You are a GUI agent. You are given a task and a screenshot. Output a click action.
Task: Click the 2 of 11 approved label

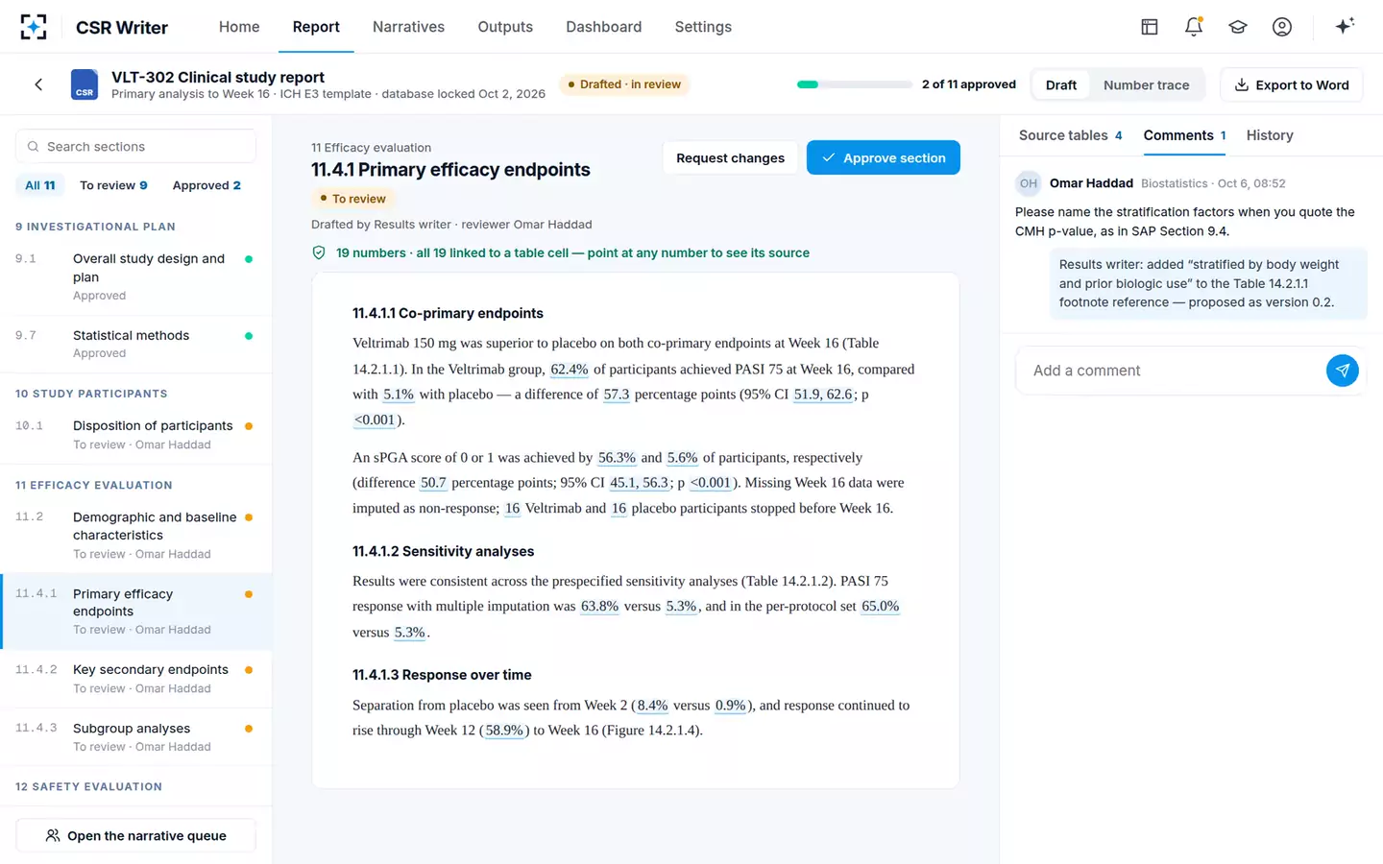[969, 84]
